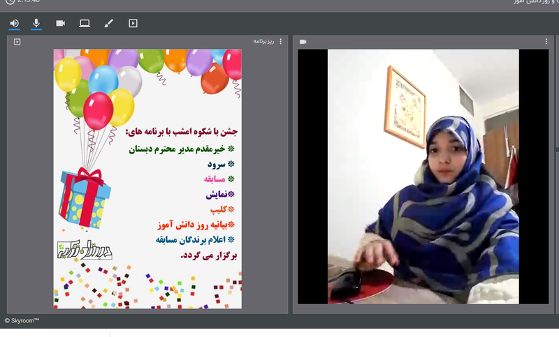Click the بیانیه روز دانش آموز line
559x337 pixels.
tap(196, 225)
